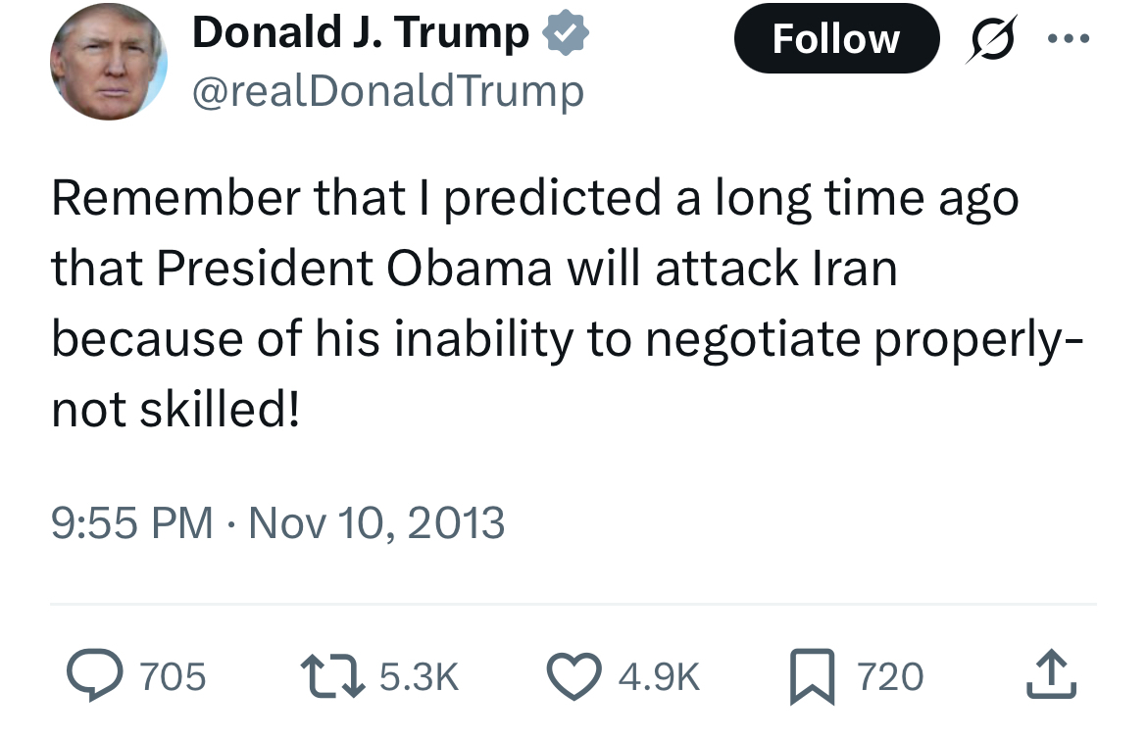Click the repost arrows icon

pyautogui.click(x=333, y=675)
